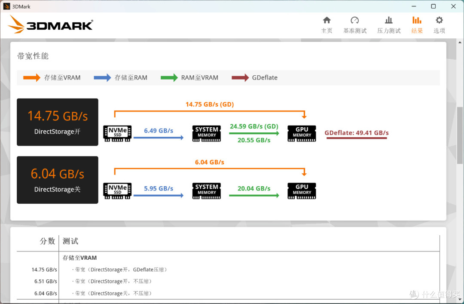This screenshot has width=464, height=304.
Task: Click the "带宽（DirectStorage开，GDeflate压缩）" row
Action: 120,270
